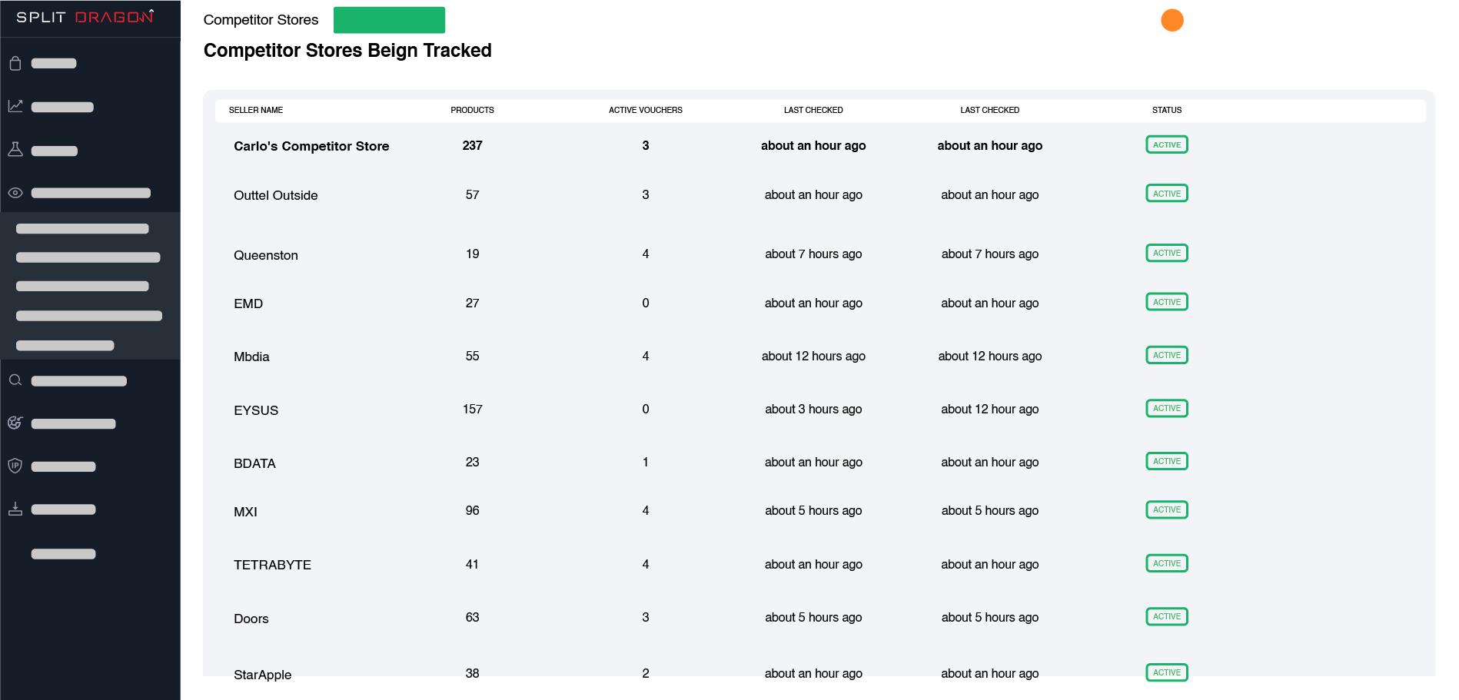
Task: Select the BDATA seller name
Action: [254, 463]
